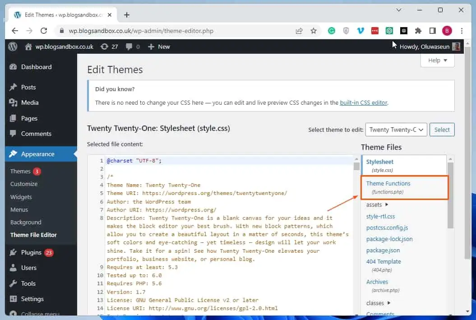Open a new browser tab
476x320 pixels.
[x=127, y=15]
